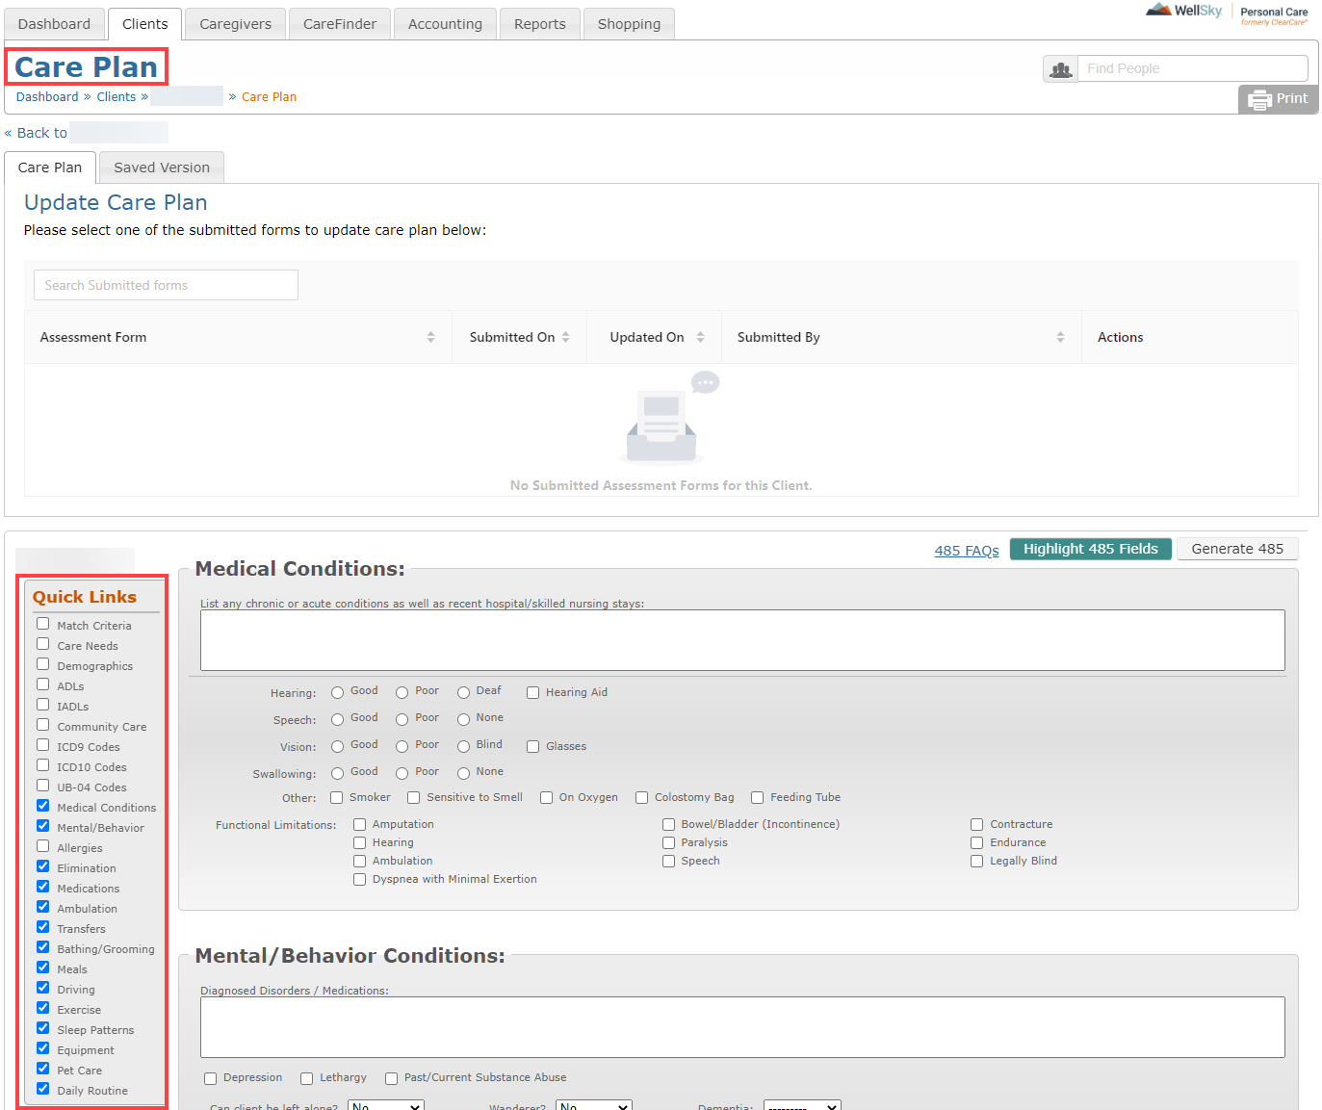Switch to the Saved Version tab
The width and height of the screenshot is (1322, 1110).
(162, 168)
